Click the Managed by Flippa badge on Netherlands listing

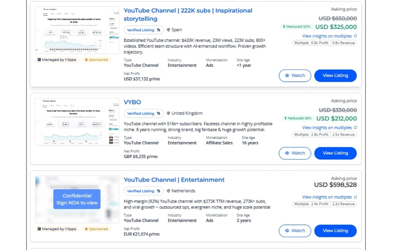(57, 229)
